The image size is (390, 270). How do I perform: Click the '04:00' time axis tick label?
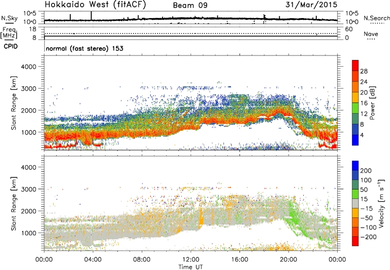[93, 260]
